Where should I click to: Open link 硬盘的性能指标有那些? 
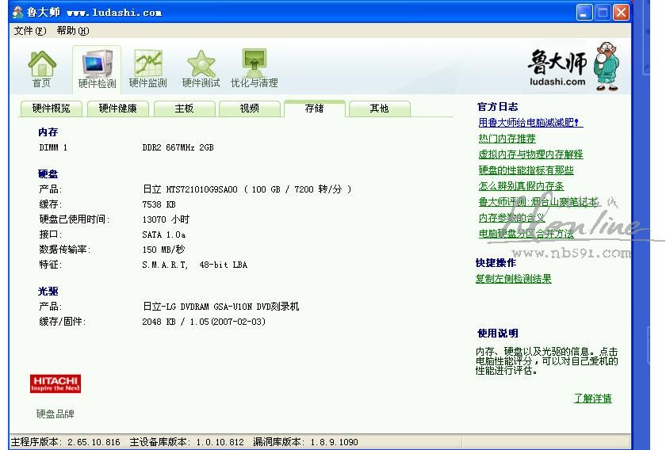point(526,170)
